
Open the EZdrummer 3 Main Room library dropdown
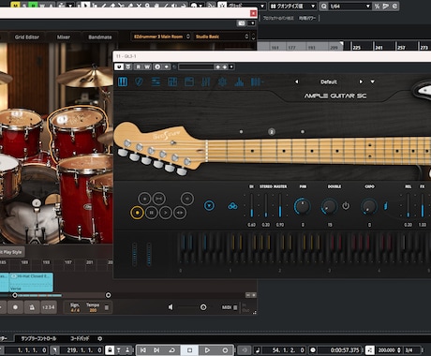(x=161, y=37)
